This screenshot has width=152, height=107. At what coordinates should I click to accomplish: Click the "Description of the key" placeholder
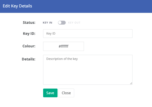click(62, 59)
